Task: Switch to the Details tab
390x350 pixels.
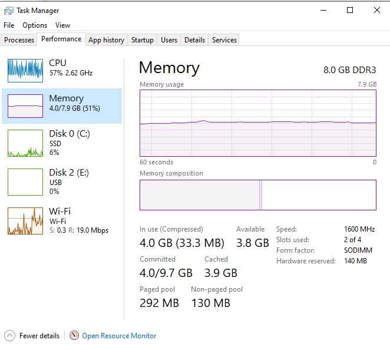Action: pyautogui.click(x=194, y=40)
